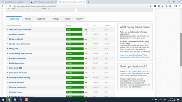Reload the current page
182x102 pixels.
(x=10, y=6)
